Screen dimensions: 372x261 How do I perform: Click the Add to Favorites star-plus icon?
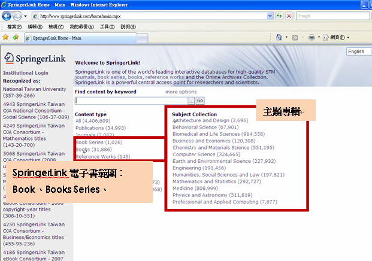[x=16, y=37]
